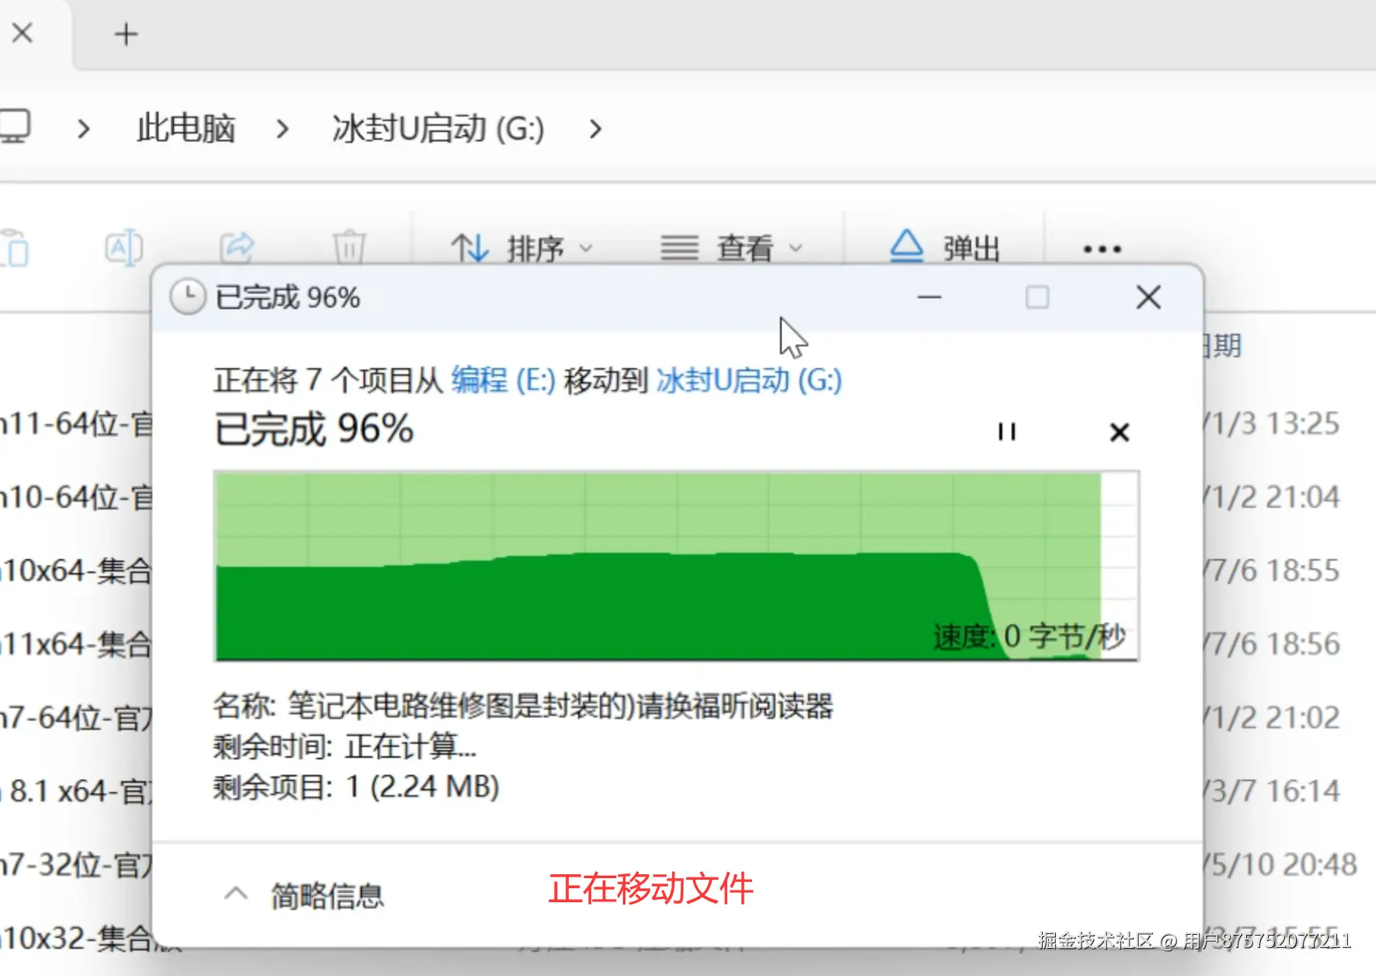Open the 冰封U启动 (G:) destination link
The image size is (1376, 976).
[x=748, y=380]
